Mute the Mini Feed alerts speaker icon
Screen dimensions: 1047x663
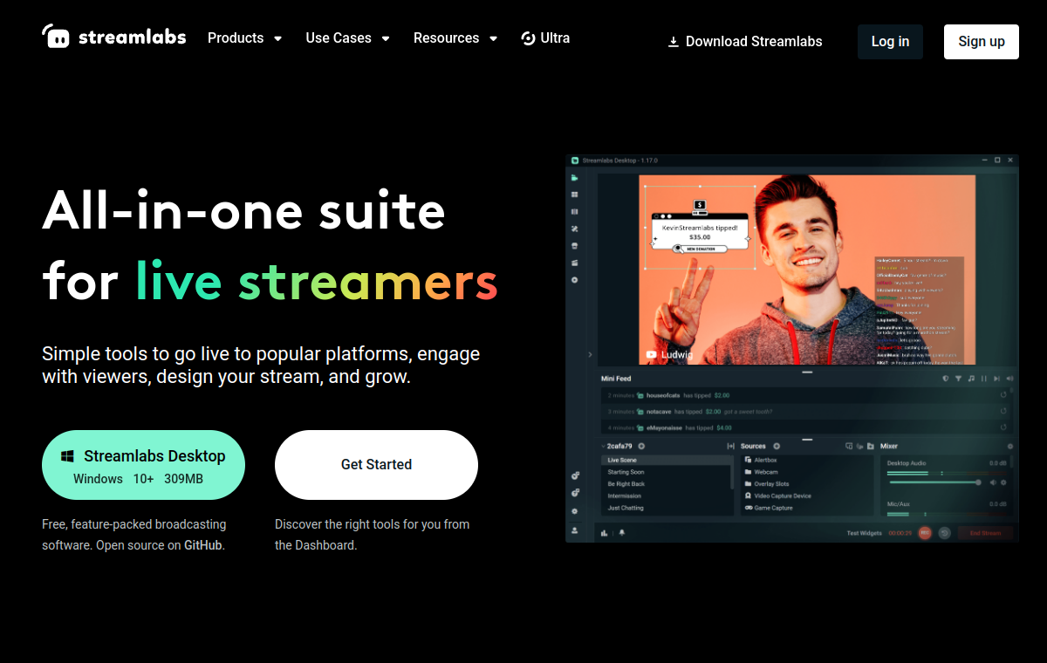1010,379
